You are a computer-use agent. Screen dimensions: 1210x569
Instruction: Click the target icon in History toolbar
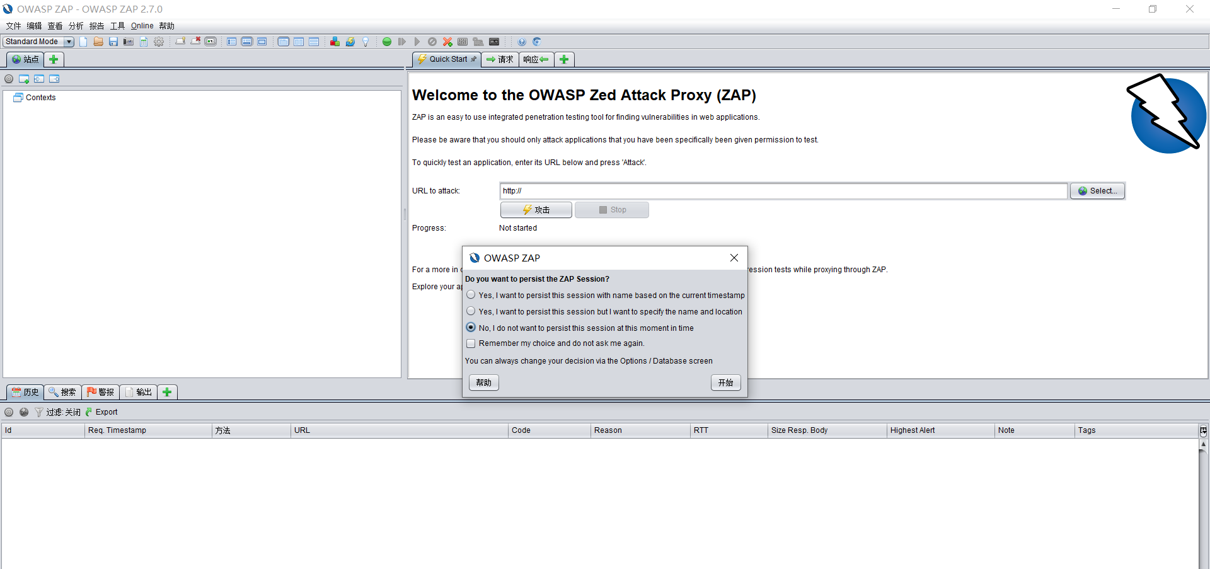click(9, 412)
